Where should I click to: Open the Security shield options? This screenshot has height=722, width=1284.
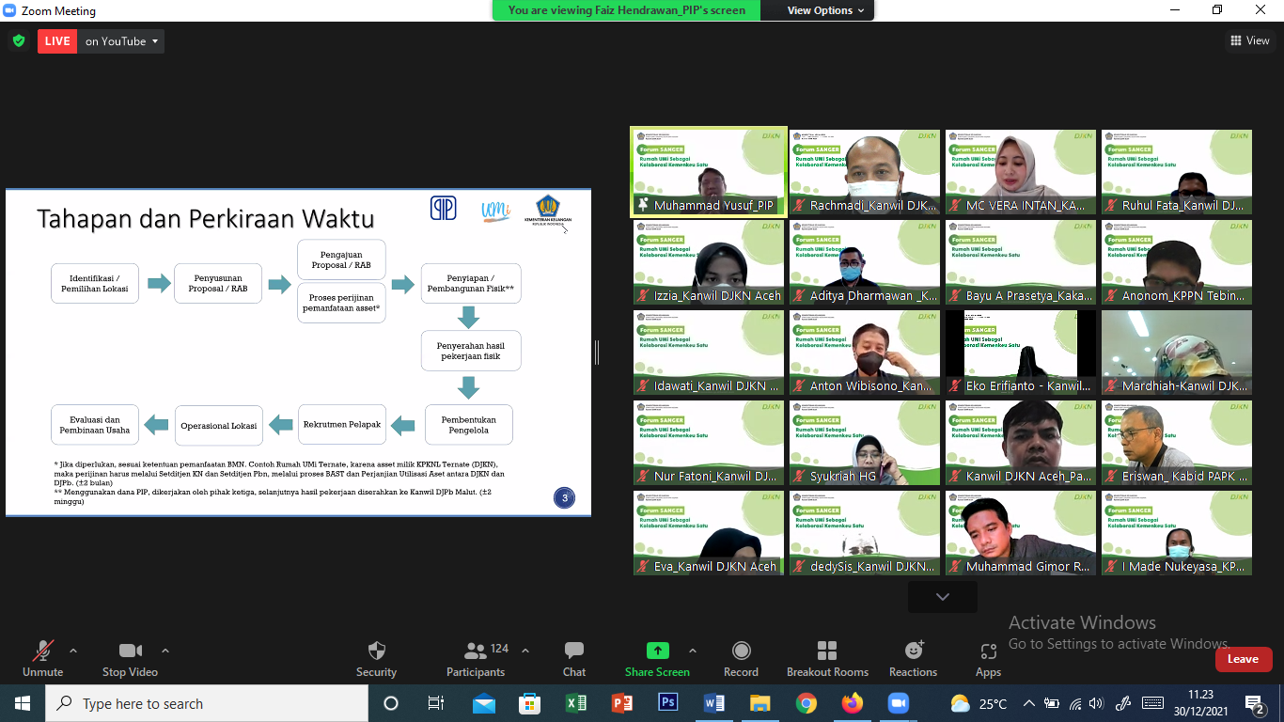click(376, 659)
